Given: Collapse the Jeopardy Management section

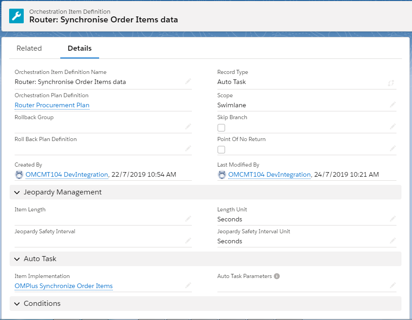Looking at the screenshot, I should (17, 192).
